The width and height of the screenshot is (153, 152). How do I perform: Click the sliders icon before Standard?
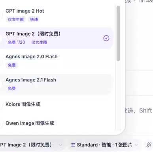[73, 145]
